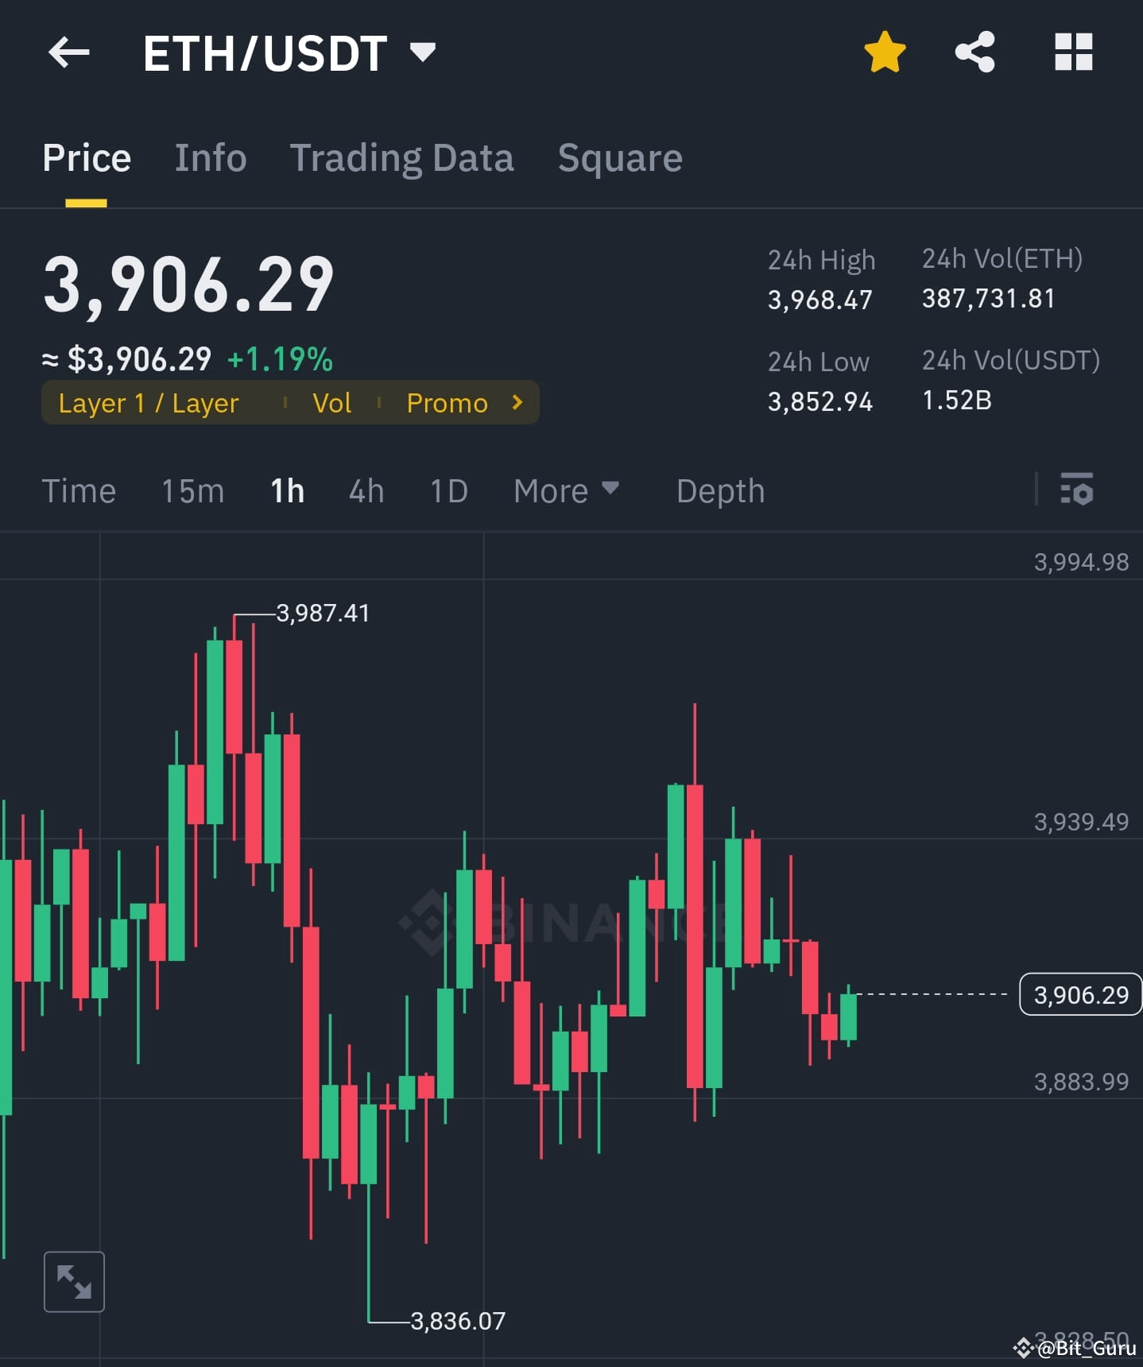Open Promo details via the chevron
Screen dimensions: 1143x1367
(x=517, y=403)
